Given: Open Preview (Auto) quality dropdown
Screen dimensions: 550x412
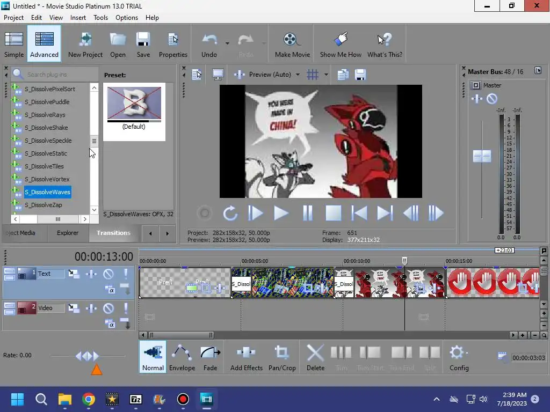Looking at the screenshot, I should click(298, 75).
